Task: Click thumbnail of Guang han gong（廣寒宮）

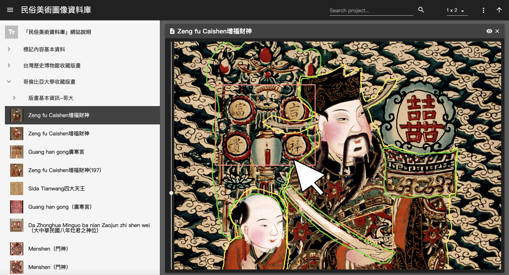Action: pos(17,207)
